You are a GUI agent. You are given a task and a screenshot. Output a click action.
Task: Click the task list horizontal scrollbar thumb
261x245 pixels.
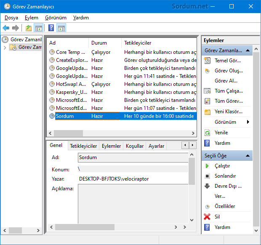click(x=68, y=133)
